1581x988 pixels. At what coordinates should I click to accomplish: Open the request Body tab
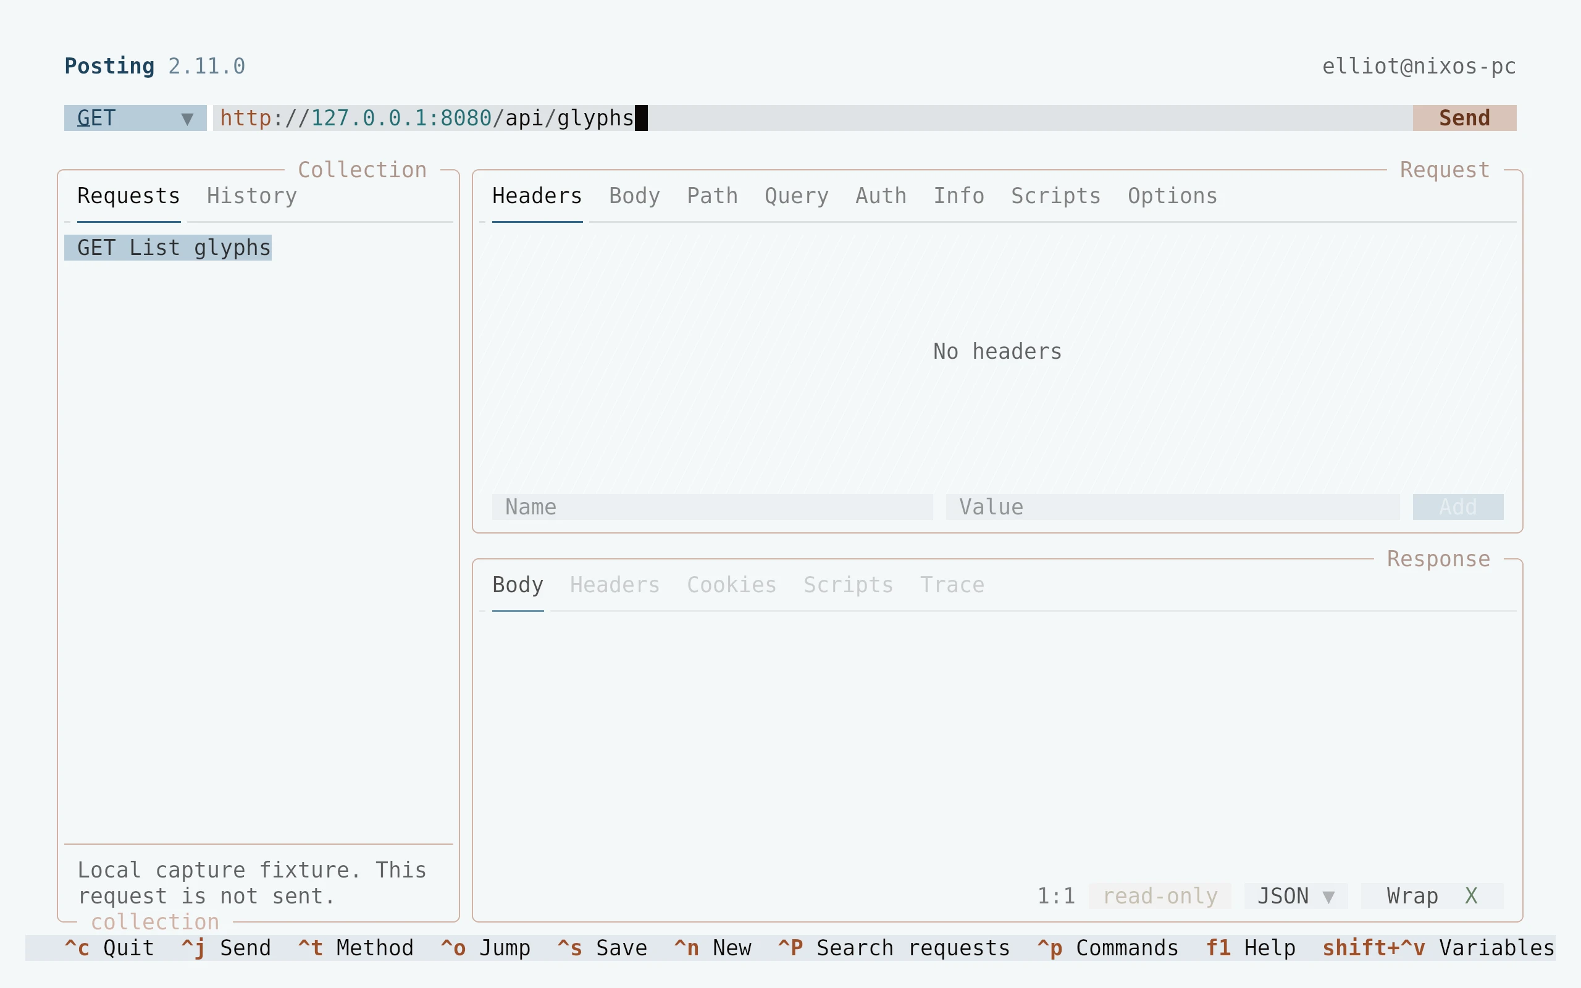(x=634, y=196)
